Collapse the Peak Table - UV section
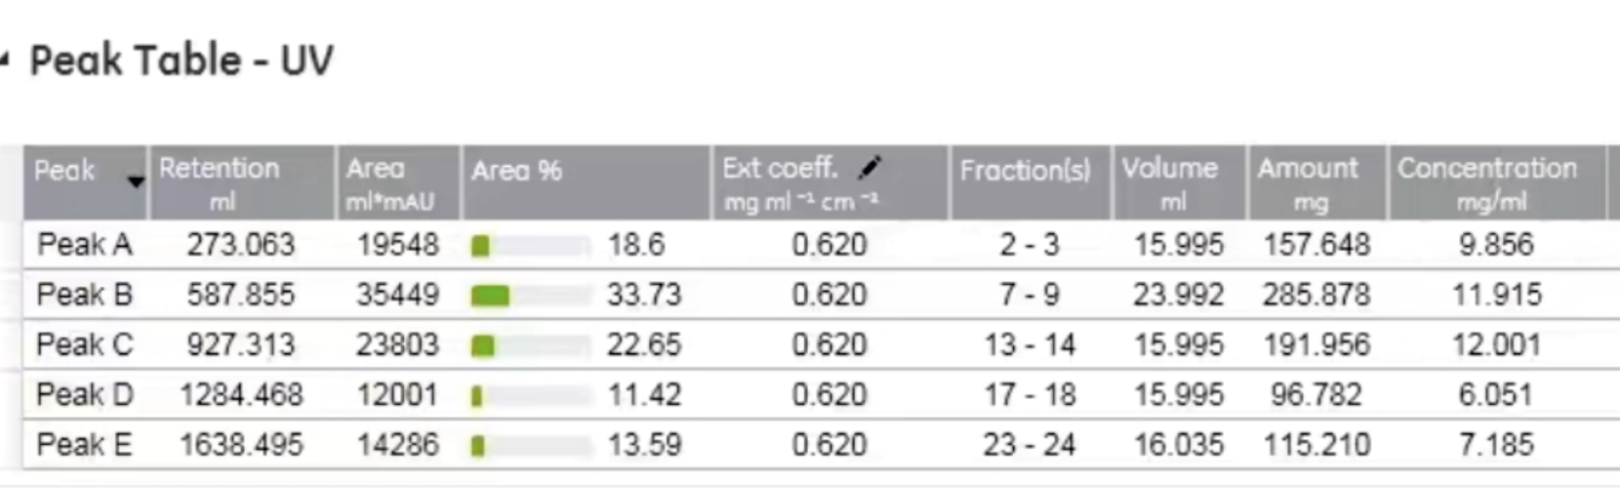This screenshot has height=488, width=1620. pos(5,61)
